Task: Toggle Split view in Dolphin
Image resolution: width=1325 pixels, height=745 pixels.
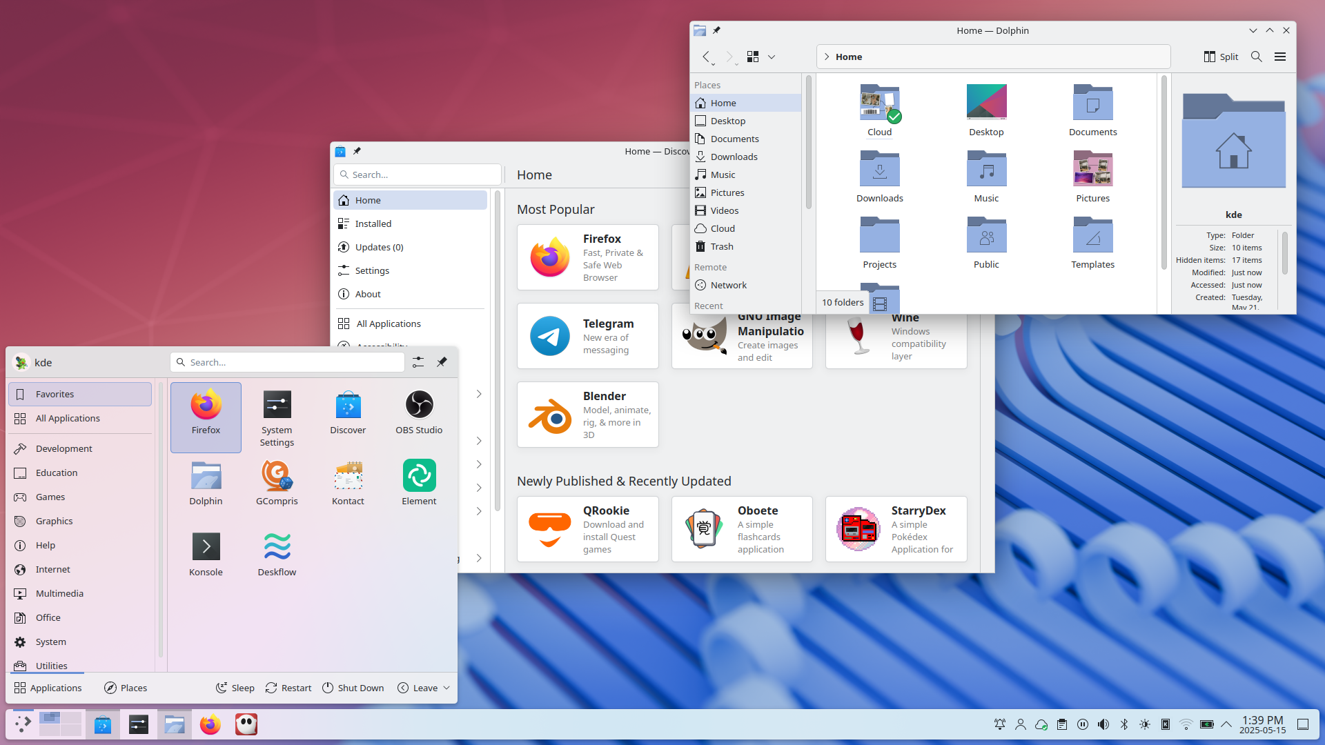Action: (x=1221, y=57)
